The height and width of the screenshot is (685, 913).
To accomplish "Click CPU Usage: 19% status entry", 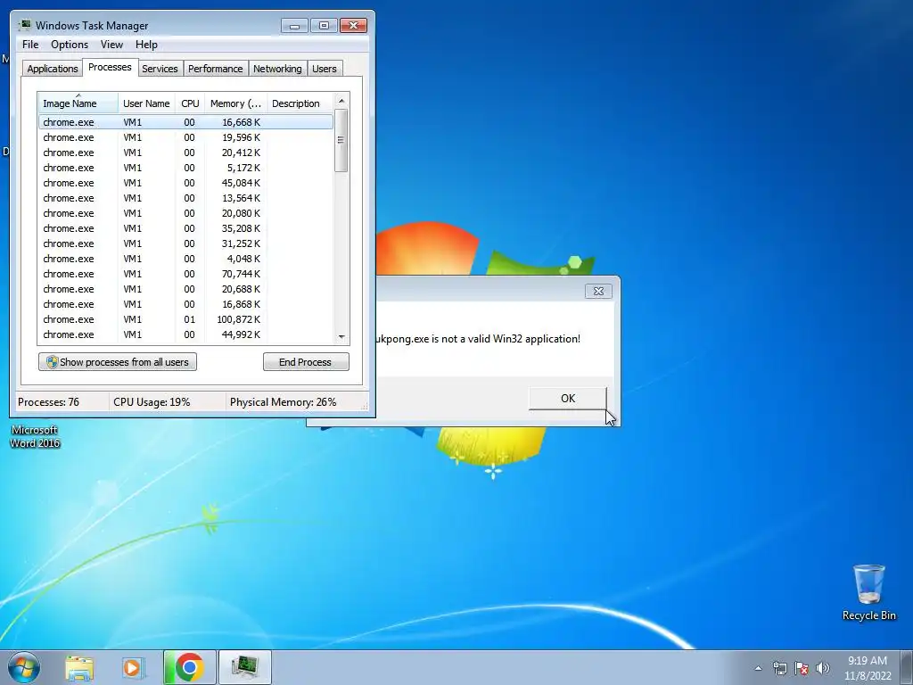I will [152, 402].
